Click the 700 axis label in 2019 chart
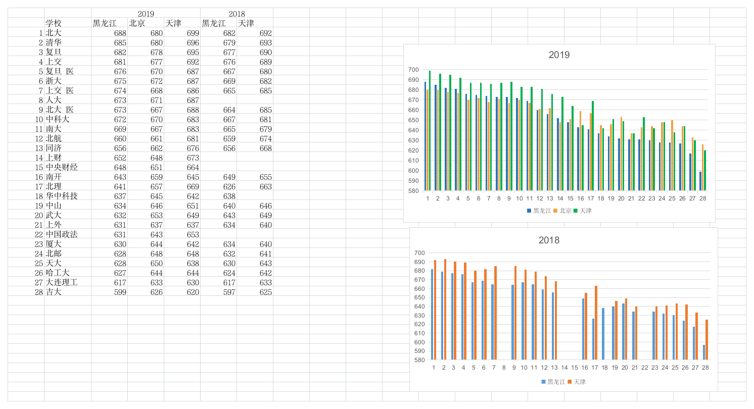 (414, 70)
